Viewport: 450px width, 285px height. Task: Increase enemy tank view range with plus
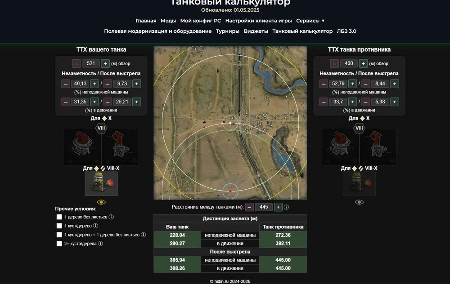click(x=363, y=63)
